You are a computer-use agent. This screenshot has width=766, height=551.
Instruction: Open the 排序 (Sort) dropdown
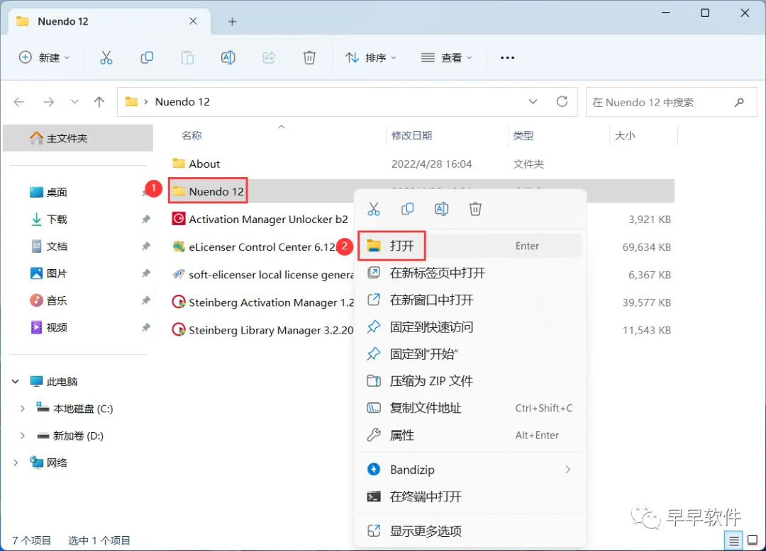point(370,57)
